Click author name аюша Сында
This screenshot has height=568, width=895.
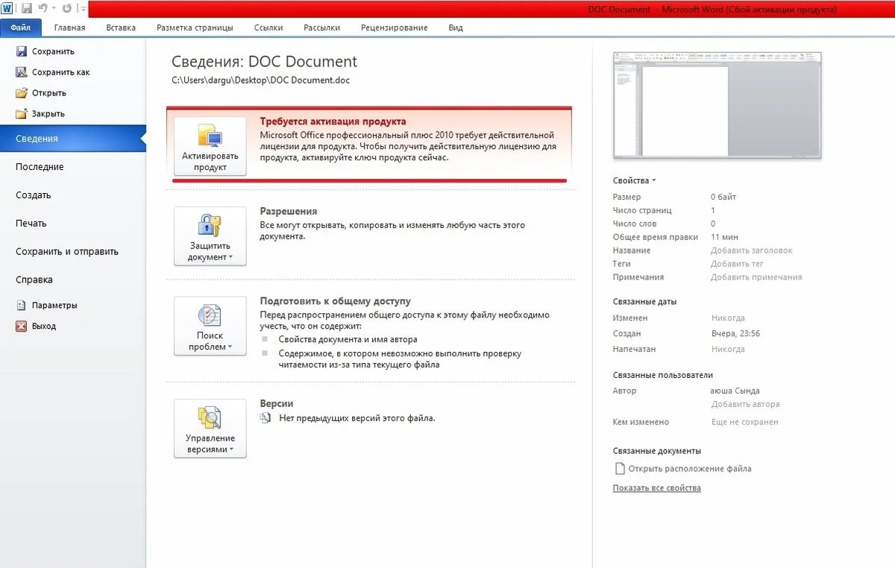click(x=735, y=391)
